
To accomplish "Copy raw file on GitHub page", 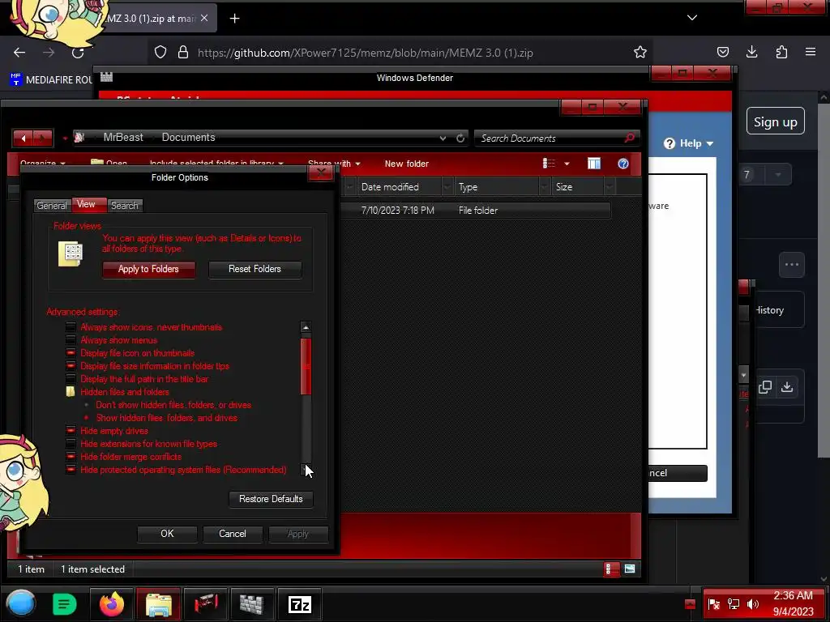I will 765,386.
